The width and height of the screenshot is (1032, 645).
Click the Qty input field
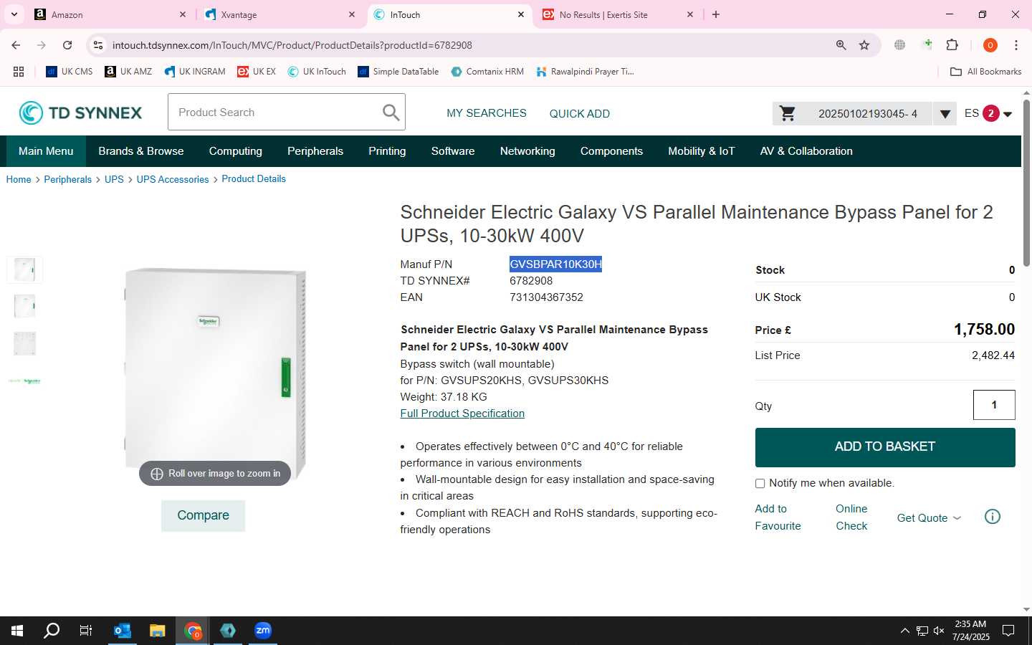pos(994,405)
